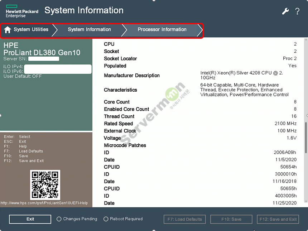Click F12: Save and Exit button

pyautogui.click(x=278, y=219)
